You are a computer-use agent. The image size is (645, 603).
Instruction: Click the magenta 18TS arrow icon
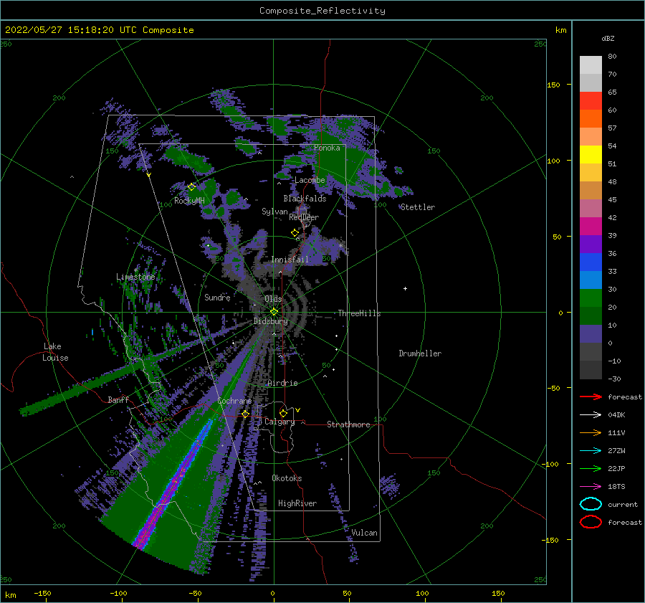pos(591,487)
